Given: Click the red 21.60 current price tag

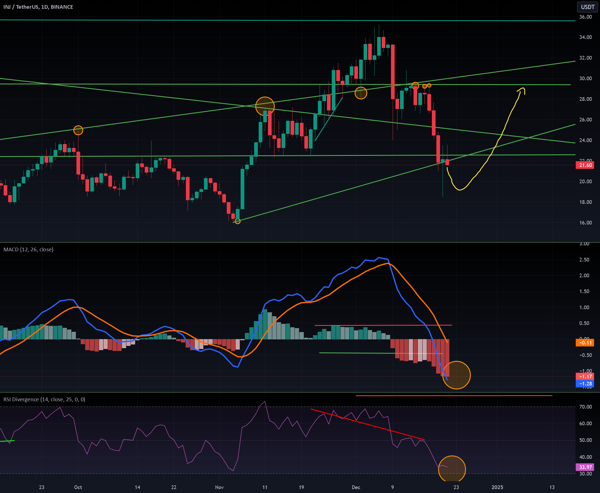Looking at the screenshot, I should coord(585,165).
